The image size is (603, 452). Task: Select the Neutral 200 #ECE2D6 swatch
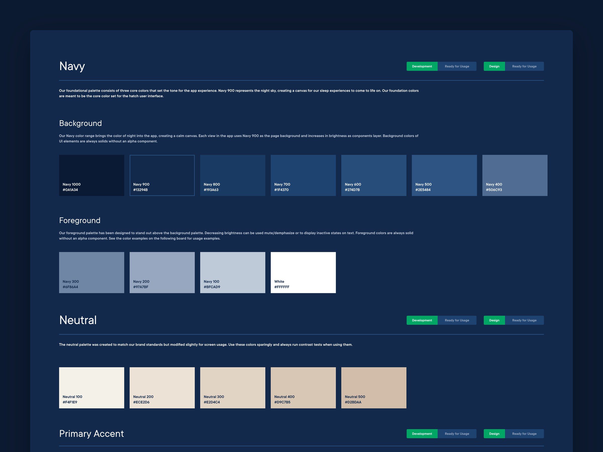(x=162, y=388)
